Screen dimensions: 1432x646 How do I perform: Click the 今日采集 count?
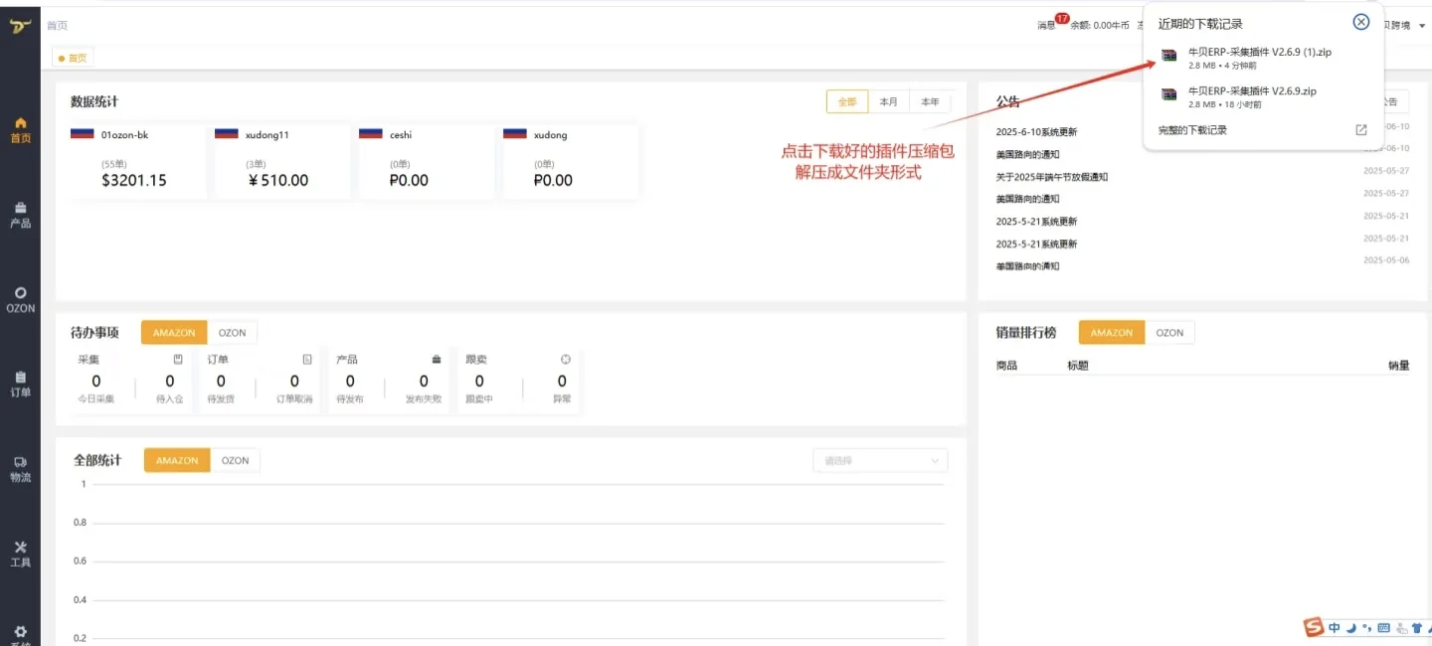tap(96, 381)
